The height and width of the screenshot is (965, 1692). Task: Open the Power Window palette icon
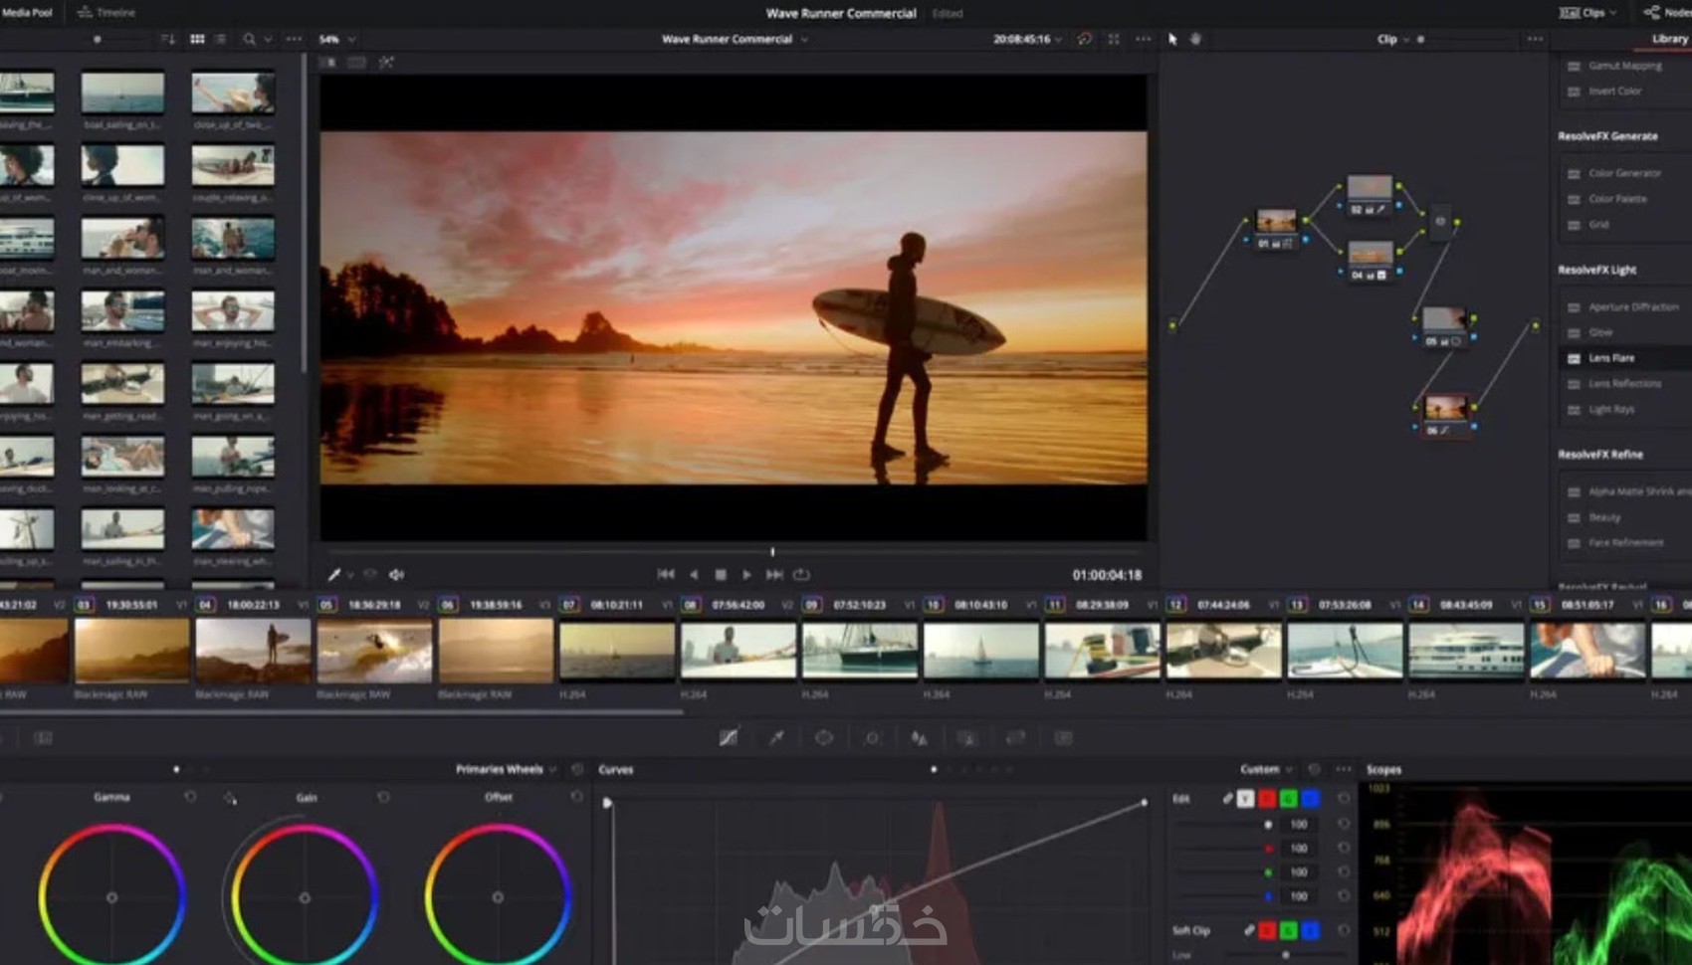[824, 738]
